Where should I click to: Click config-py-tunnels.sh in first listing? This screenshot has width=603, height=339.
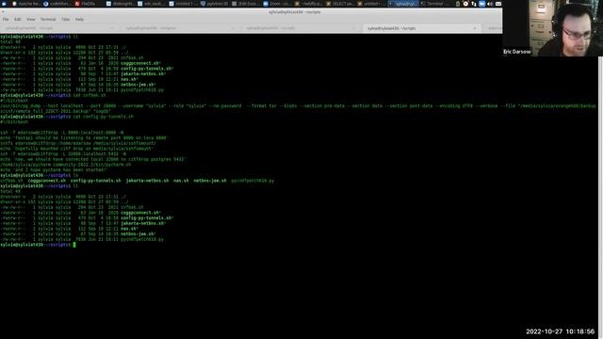[146, 69]
